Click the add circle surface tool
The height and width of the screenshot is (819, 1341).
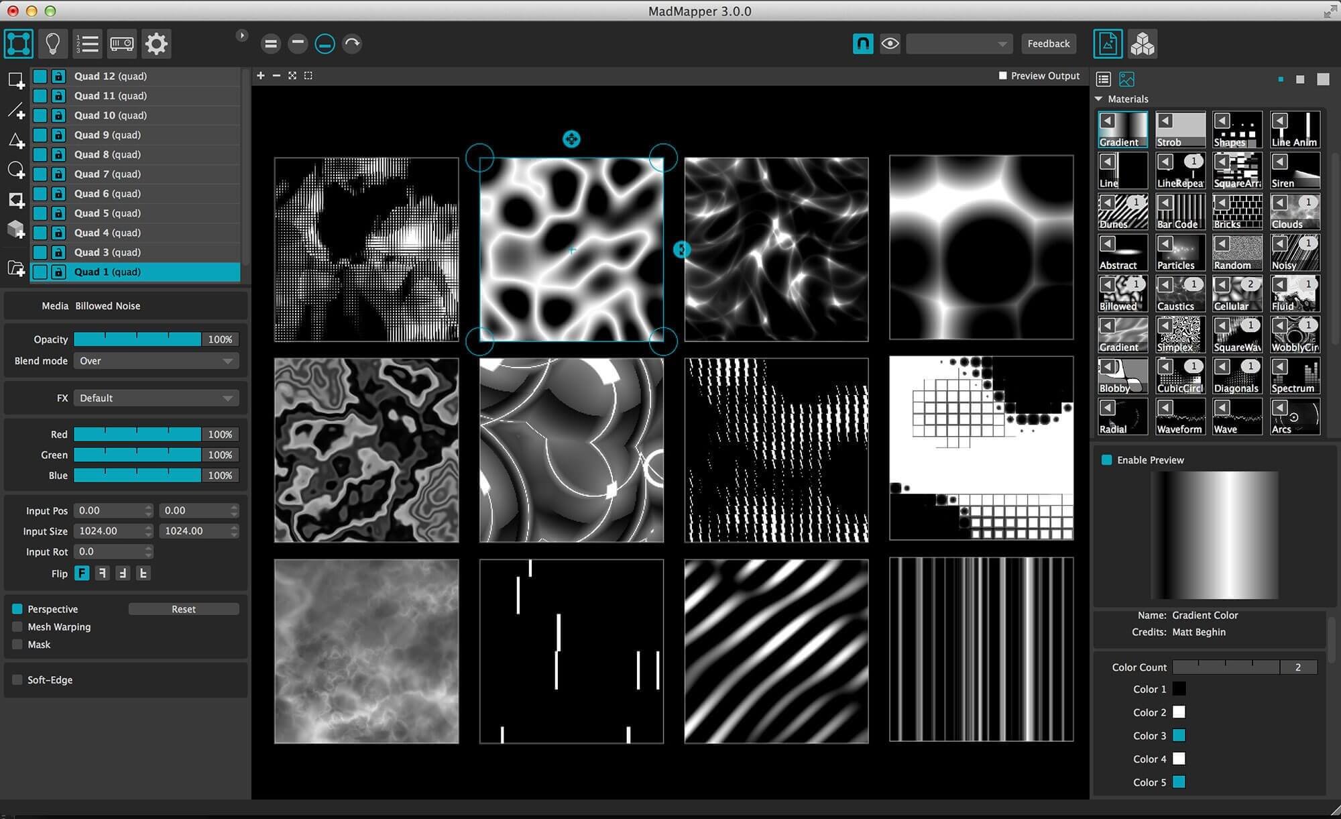(16, 170)
